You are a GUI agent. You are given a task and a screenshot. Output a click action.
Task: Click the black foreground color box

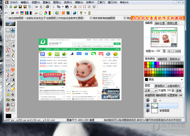tap(9, 116)
